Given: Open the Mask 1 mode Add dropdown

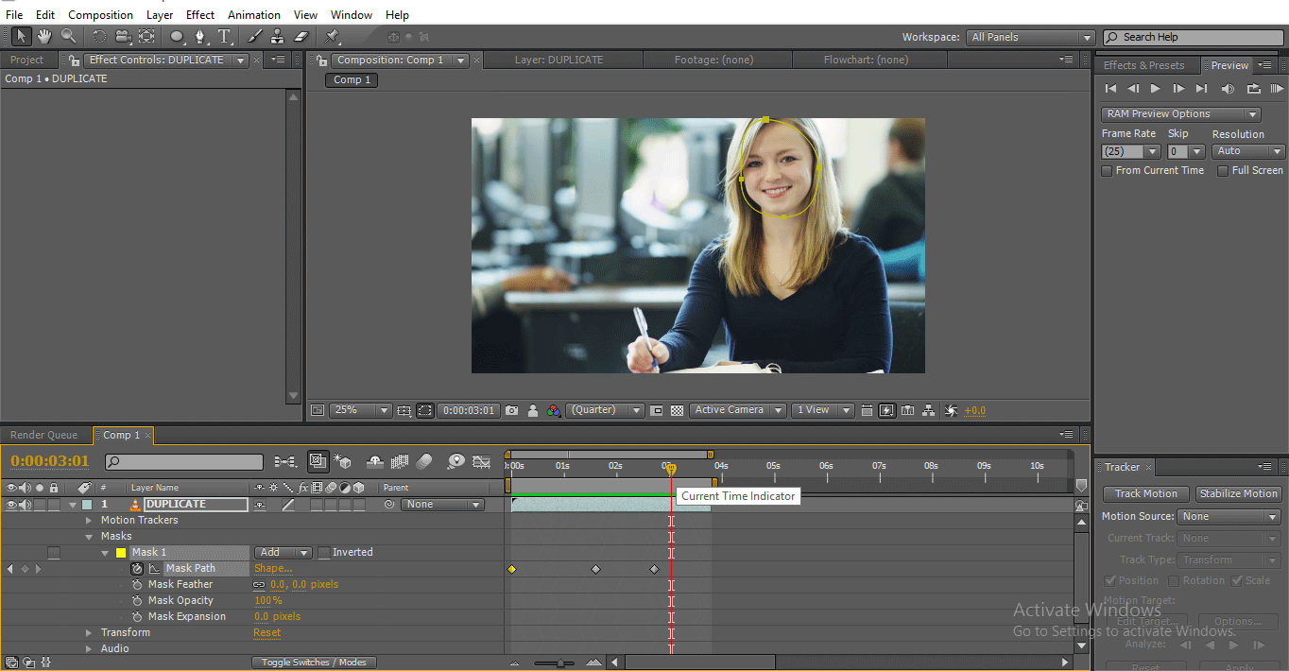Looking at the screenshot, I should coord(283,553).
